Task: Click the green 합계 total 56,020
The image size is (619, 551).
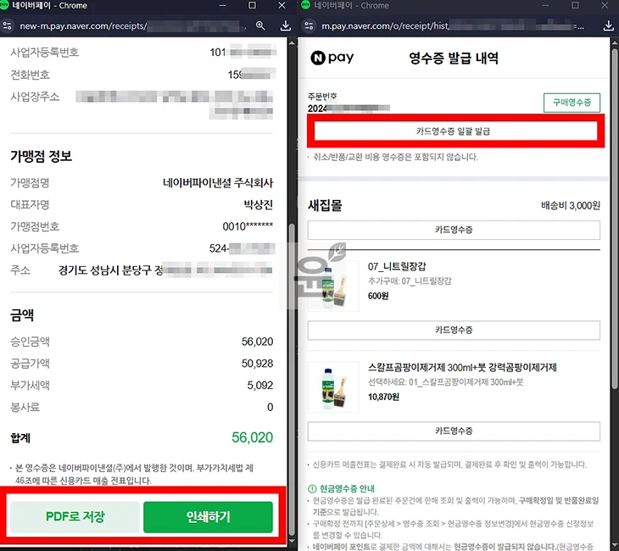Action: click(252, 437)
